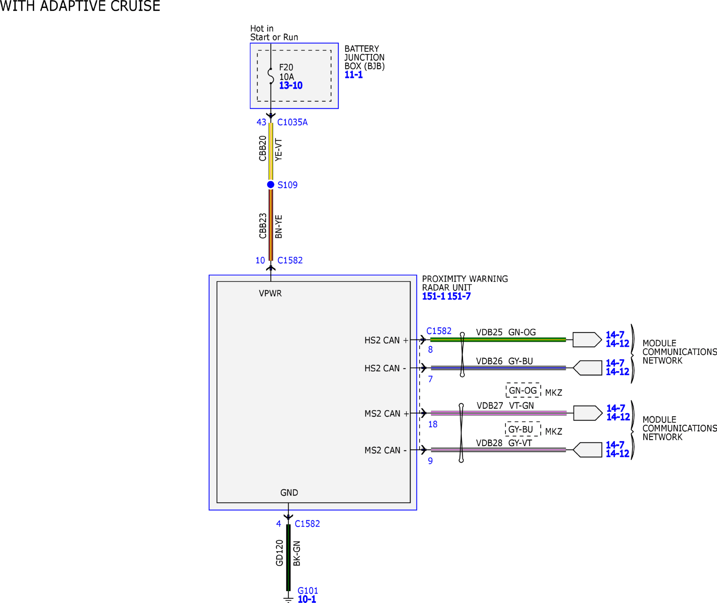Click the off-page arrow for VDB25 wire
Screen dimensions: 717x603
[x=587, y=340]
